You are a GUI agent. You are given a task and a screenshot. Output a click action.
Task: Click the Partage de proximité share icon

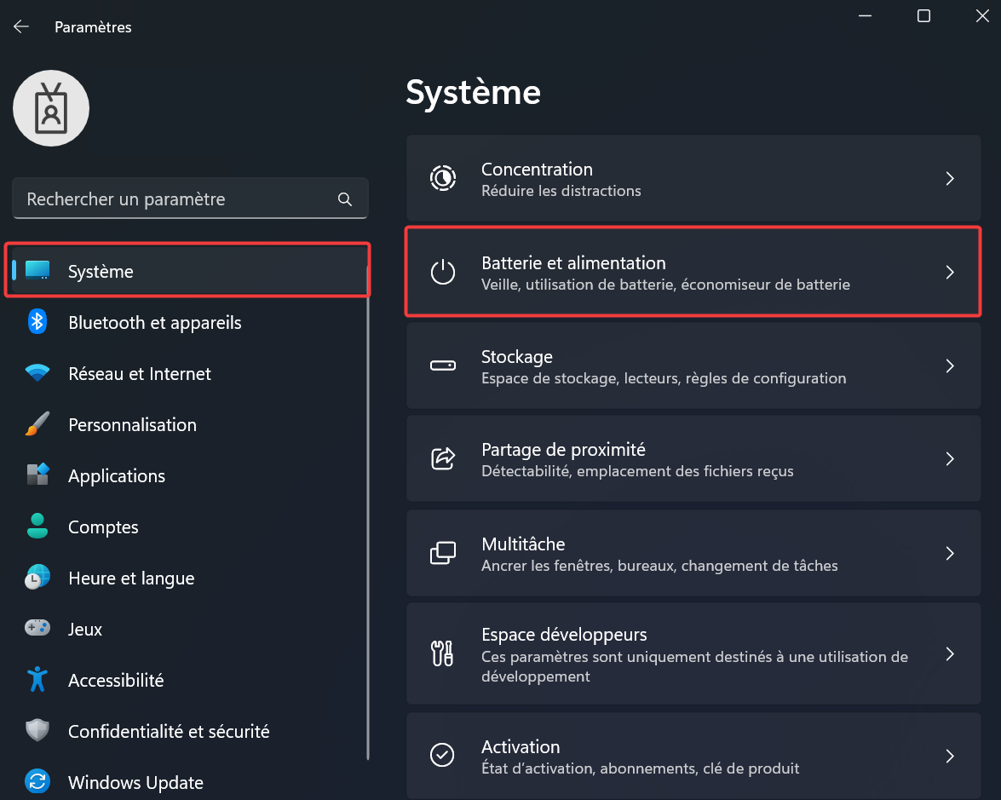click(x=442, y=458)
